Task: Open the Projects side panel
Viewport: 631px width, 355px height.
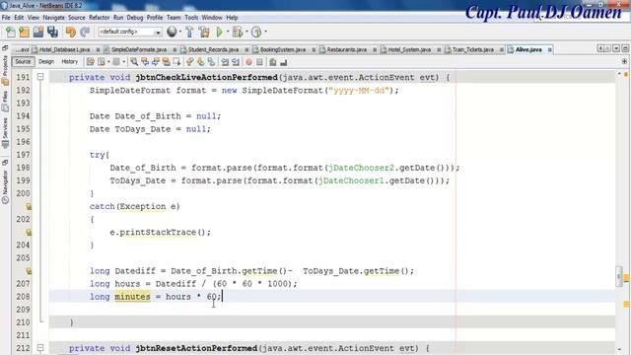Action: (5, 70)
